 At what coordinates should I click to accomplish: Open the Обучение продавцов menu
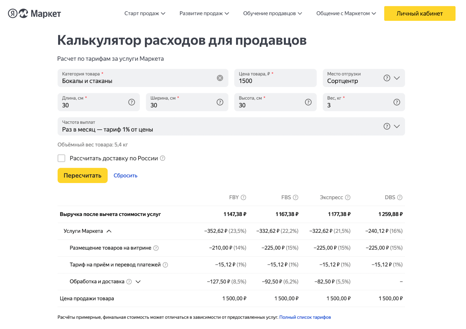(x=272, y=13)
